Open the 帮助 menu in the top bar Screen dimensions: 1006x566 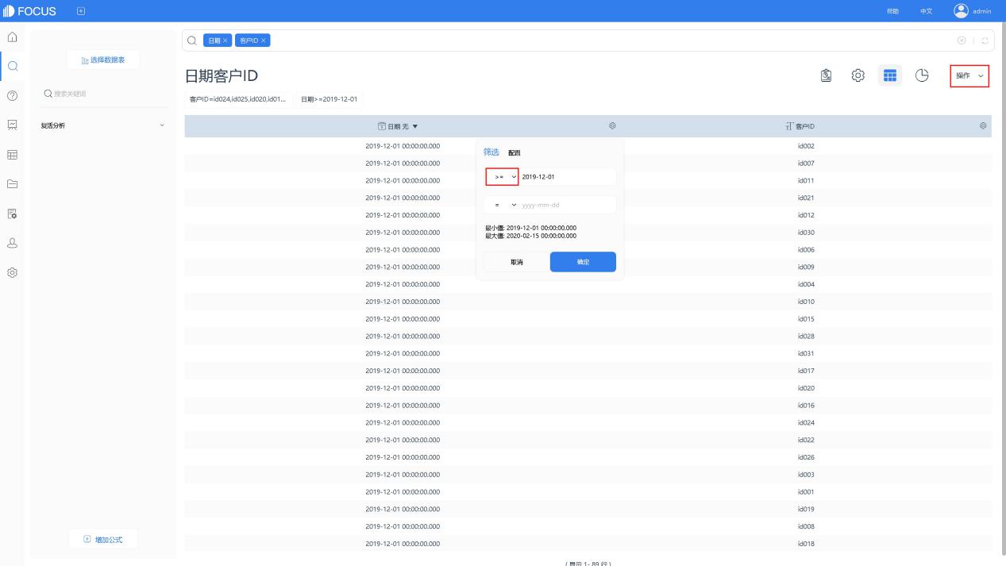(893, 11)
